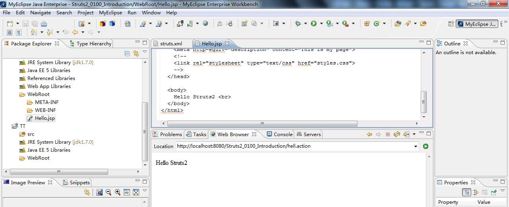Switch to the Problems tab
509x207 pixels.
click(167, 135)
